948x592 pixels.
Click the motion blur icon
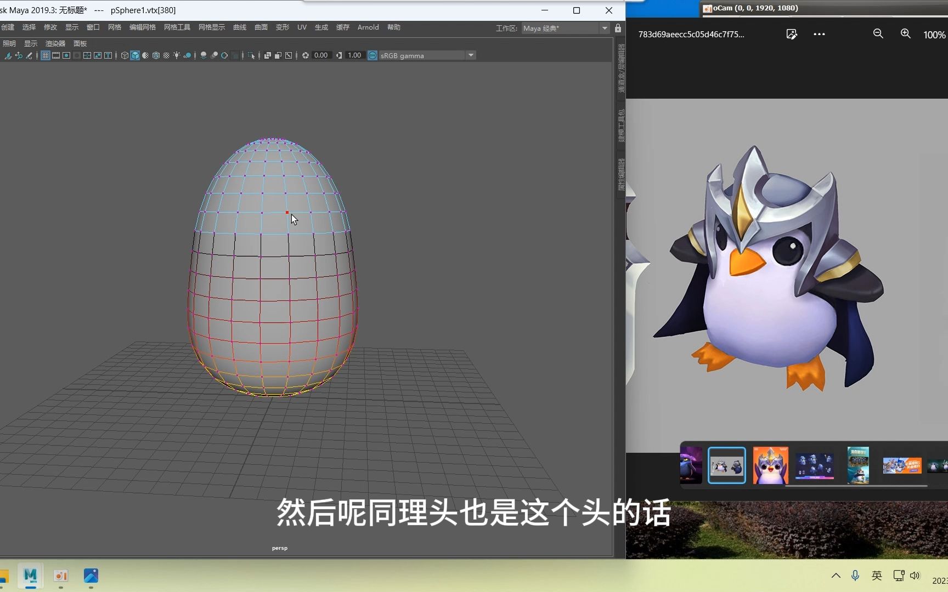(214, 55)
